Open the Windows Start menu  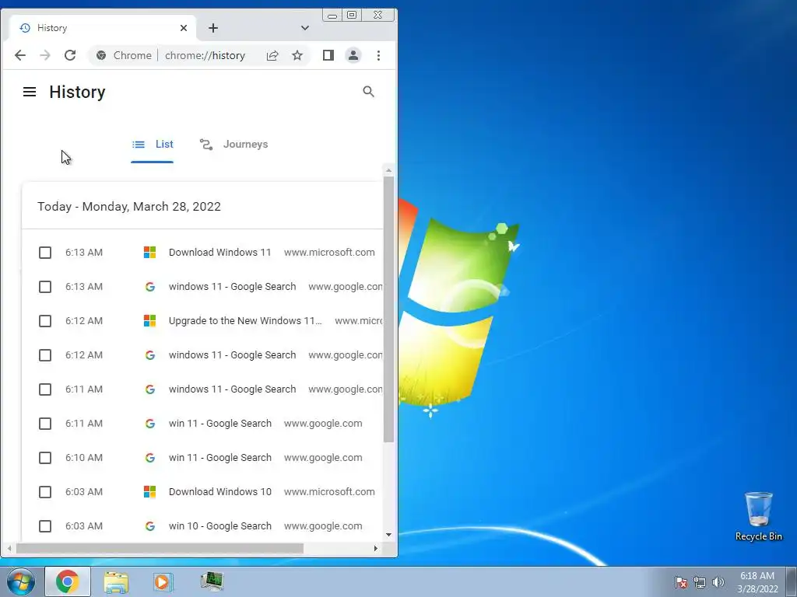click(21, 581)
